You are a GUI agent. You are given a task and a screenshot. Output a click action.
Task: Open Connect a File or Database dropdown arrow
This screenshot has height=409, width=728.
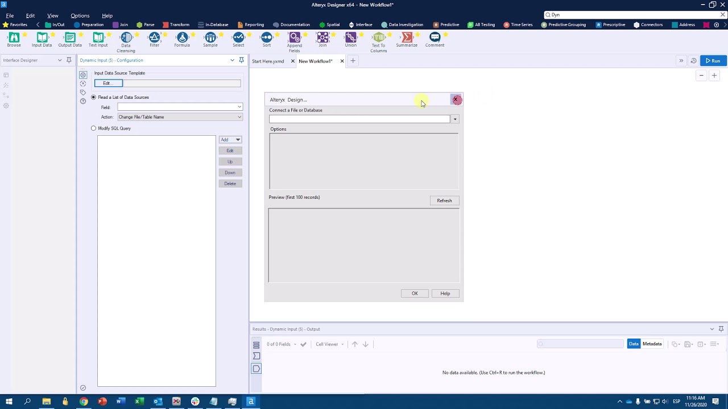click(x=455, y=119)
